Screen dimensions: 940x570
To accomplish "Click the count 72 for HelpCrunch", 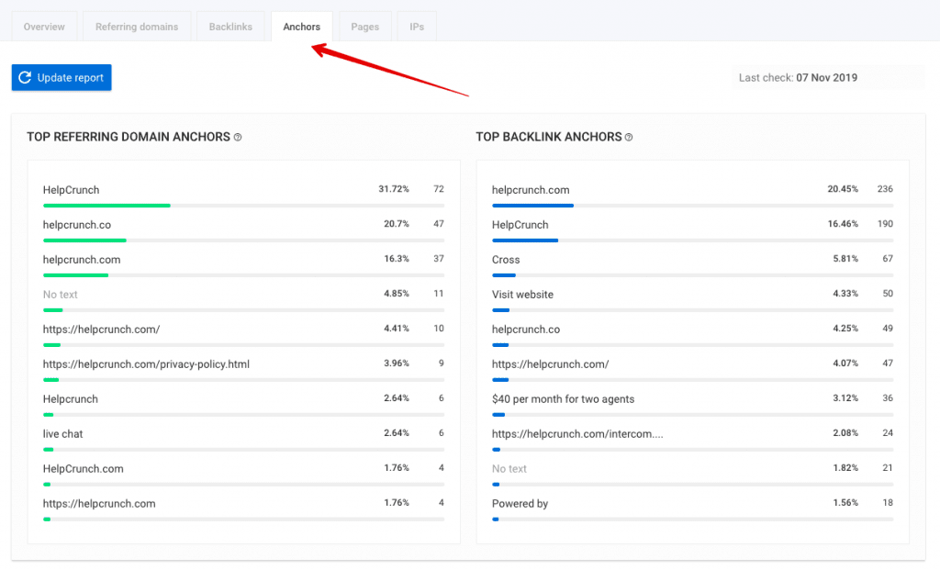I will [x=439, y=189].
